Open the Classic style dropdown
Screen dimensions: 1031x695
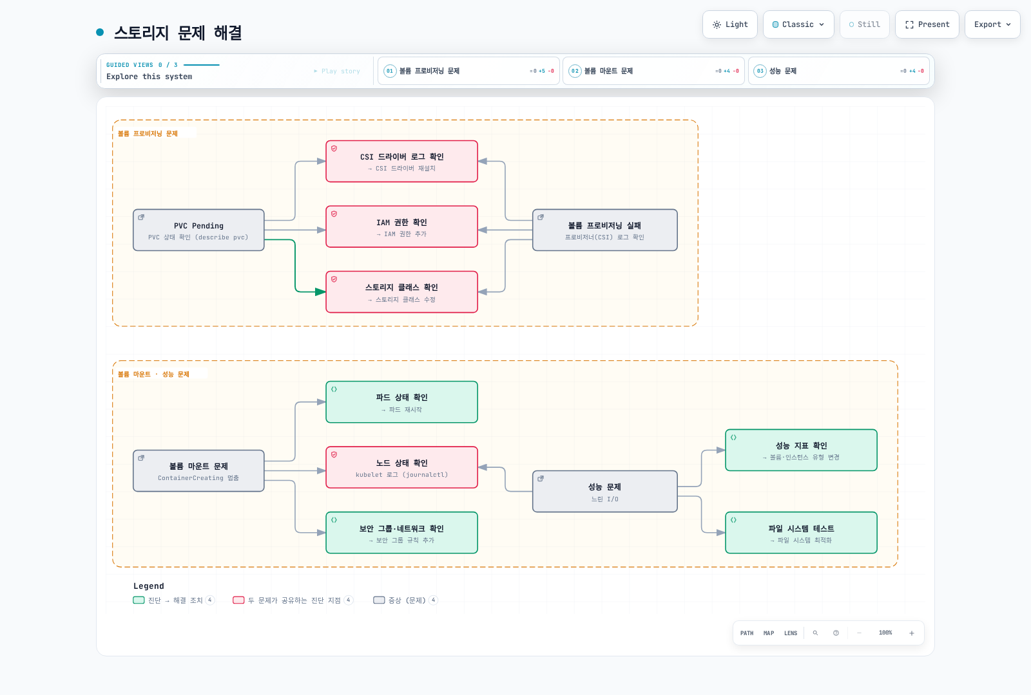798,24
